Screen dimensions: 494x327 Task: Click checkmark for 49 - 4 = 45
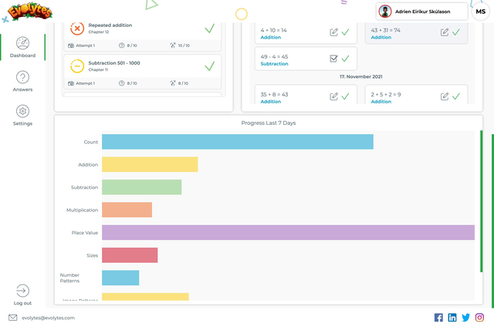click(x=345, y=59)
